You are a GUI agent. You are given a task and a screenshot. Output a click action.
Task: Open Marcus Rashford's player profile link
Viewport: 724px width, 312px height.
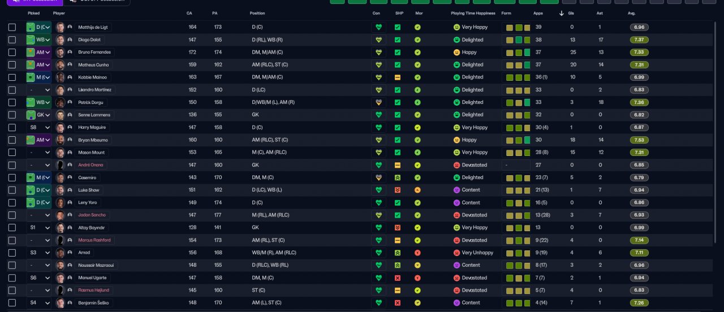[x=94, y=240]
